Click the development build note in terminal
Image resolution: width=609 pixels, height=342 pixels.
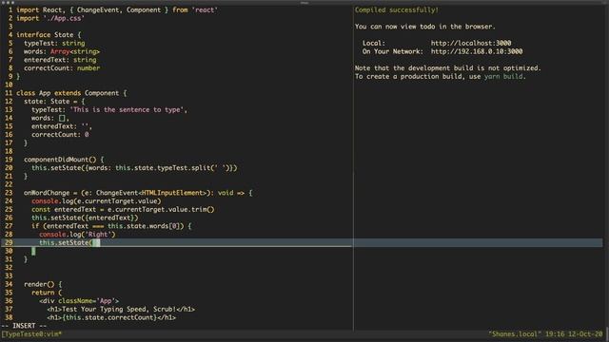tap(447, 68)
